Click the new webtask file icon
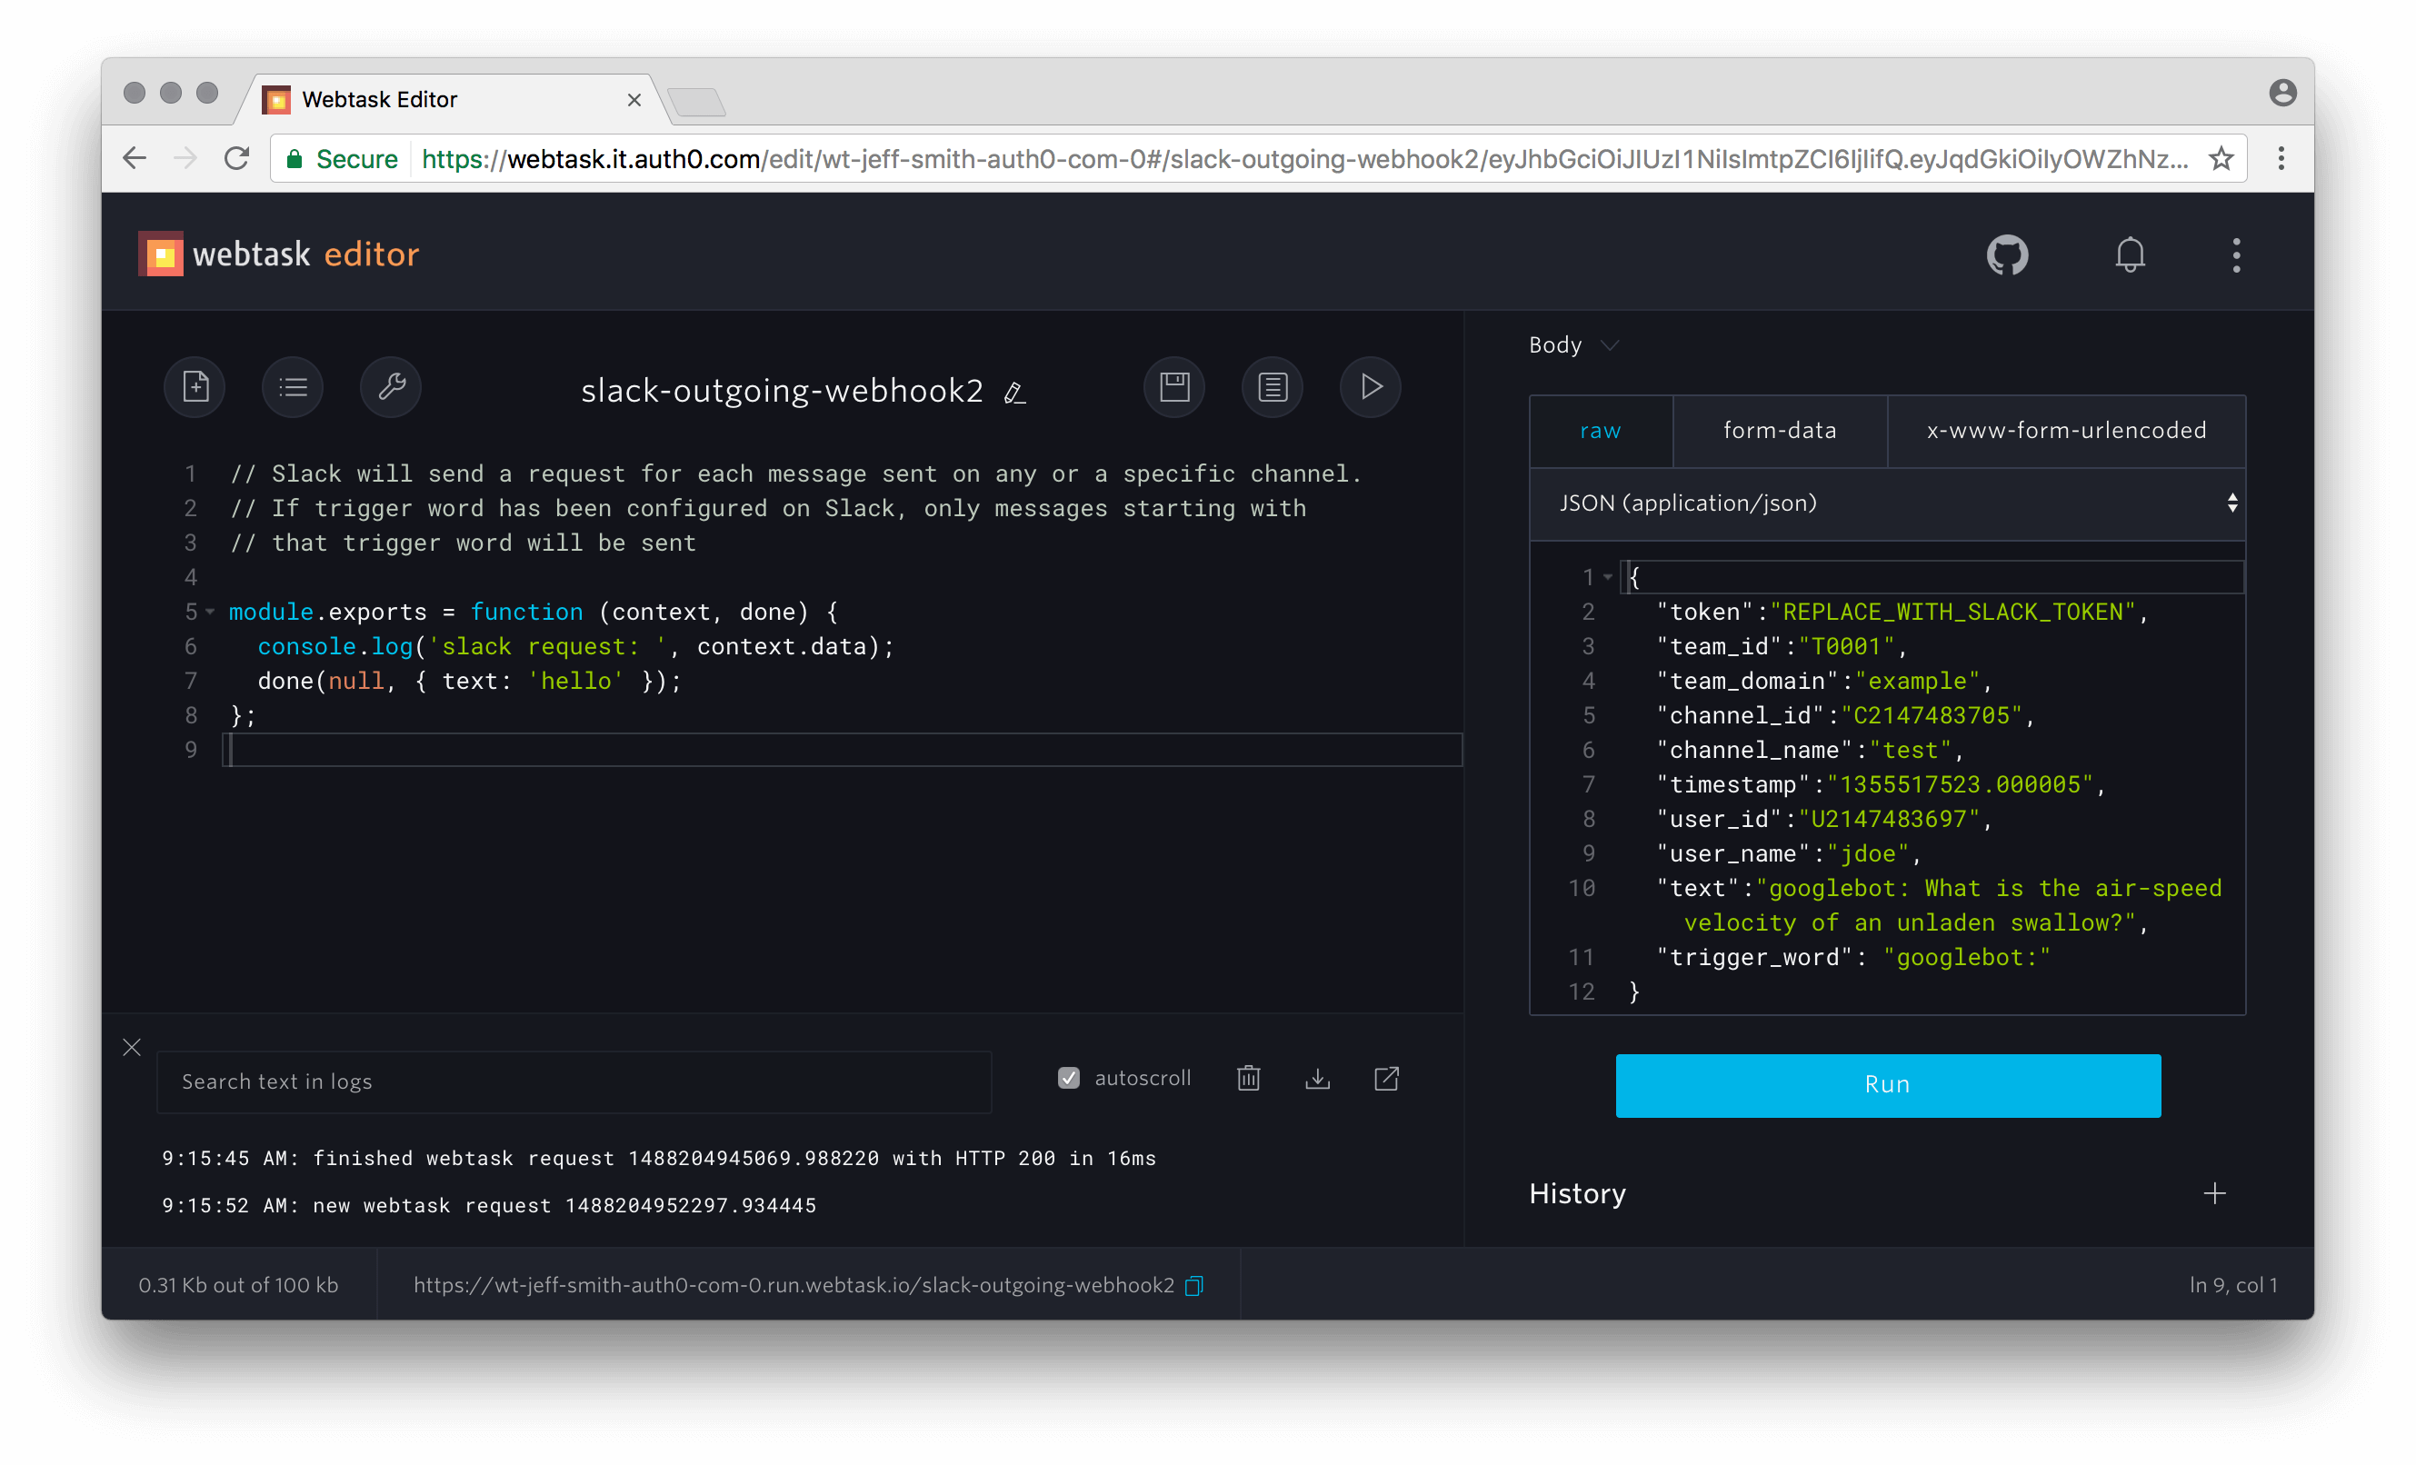Screen dimensions: 2416x1465 pos(195,386)
